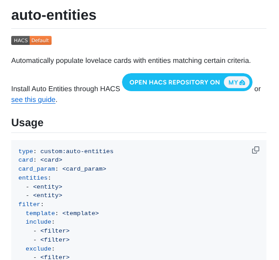Select the 'card: <card>' code line
The image size is (279, 260).
pos(40,160)
